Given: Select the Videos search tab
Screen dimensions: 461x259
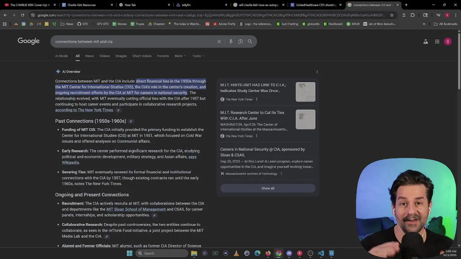Looking at the screenshot, I should click(x=104, y=56).
